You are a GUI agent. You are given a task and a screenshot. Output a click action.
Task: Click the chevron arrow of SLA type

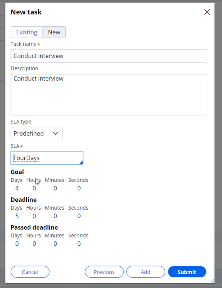click(55, 134)
